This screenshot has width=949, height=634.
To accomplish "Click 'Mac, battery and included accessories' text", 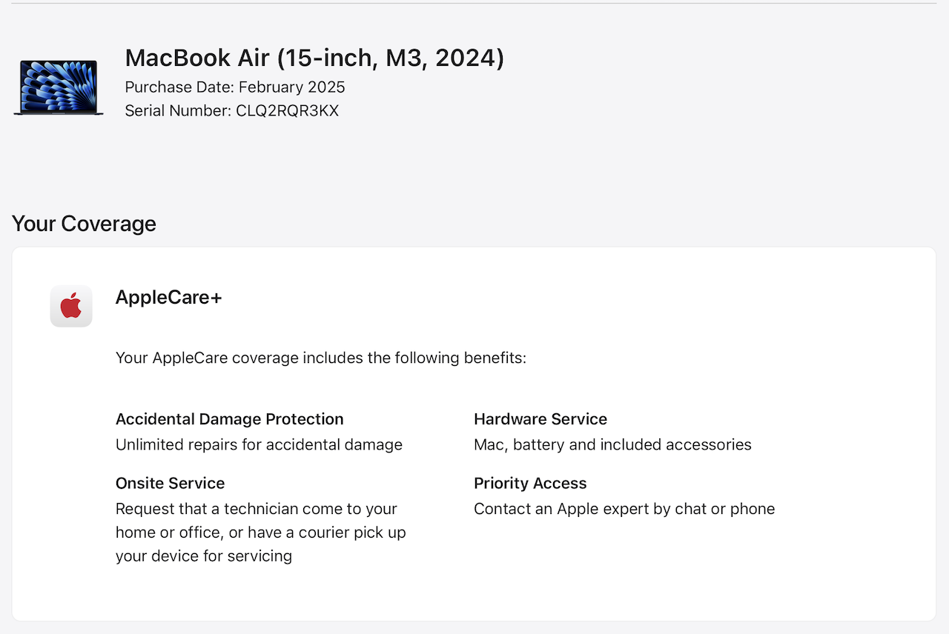I will point(612,444).
